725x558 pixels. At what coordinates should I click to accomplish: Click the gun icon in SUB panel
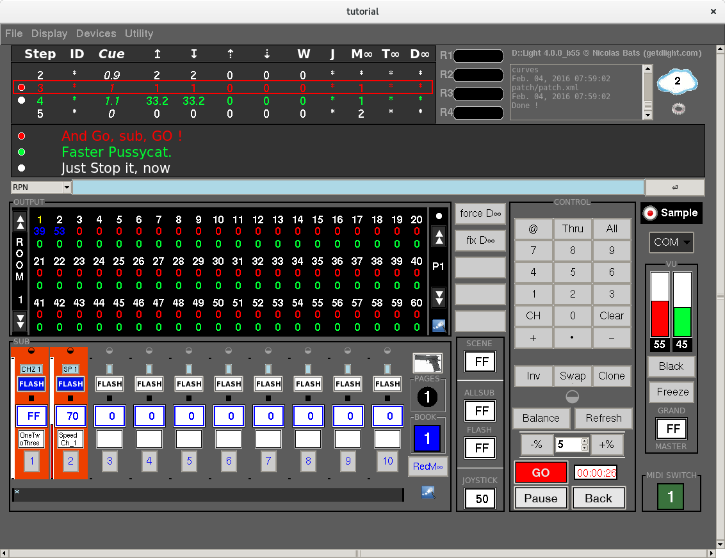click(x=427, y=363)
